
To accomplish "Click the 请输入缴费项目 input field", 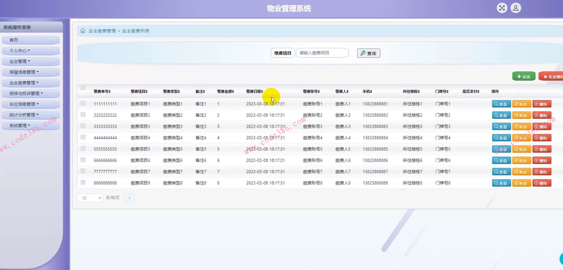I will [x=322, y=53].
